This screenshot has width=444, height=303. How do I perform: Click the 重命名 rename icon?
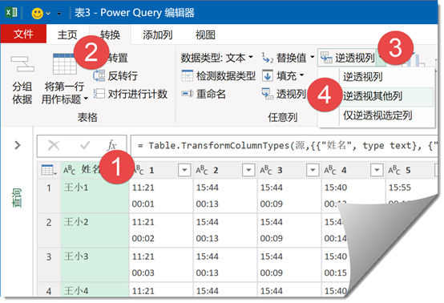point(188,94)
